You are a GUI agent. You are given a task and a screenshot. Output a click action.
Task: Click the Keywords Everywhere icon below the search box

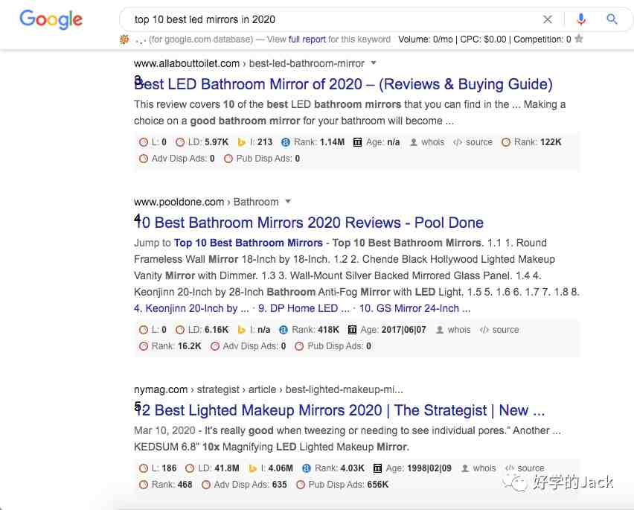point(124,39)
